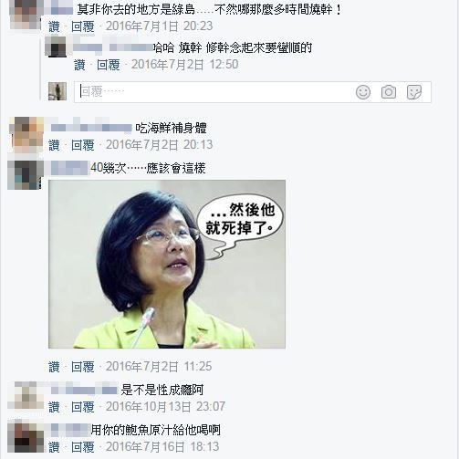Reply to the comment from 2016年7月16日
The image size is (459, 459).
83,447
